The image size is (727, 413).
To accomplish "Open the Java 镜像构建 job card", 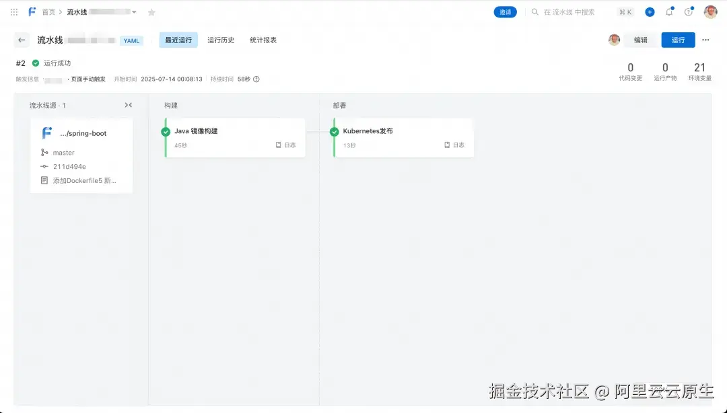I will (x=235, y=138).
